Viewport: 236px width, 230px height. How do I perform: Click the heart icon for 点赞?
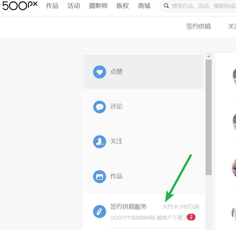coord(99,72)
